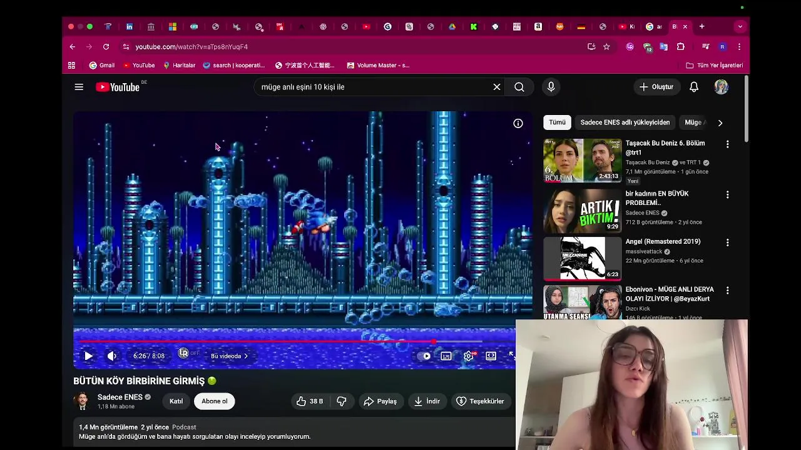
Task: Switch to the Amazon tab
Action: click(x=538, y=27)
